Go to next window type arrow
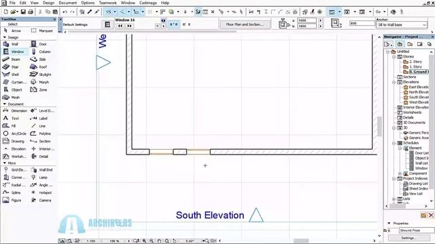435x244 pixels. click(x=129, y=26)
